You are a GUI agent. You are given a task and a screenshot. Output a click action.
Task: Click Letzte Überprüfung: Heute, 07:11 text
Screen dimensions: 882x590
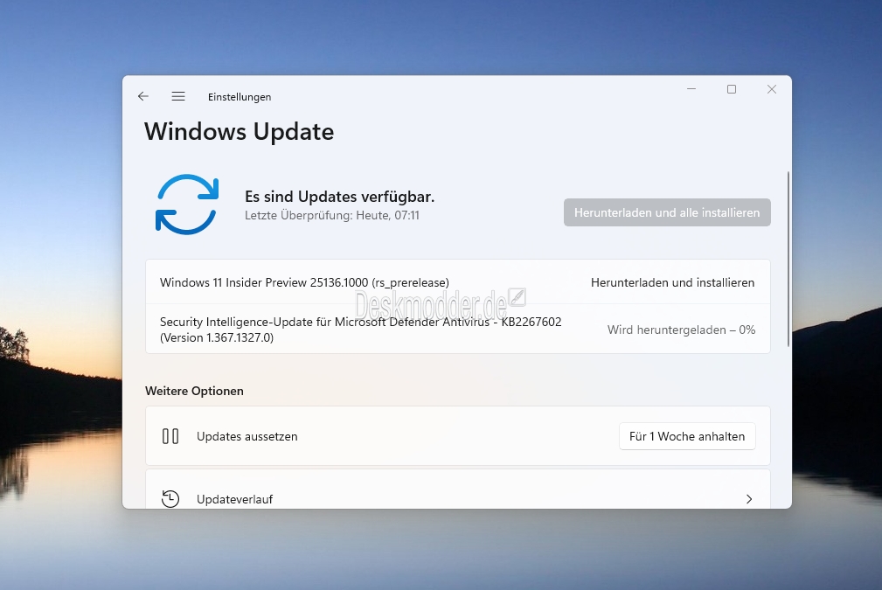click(x=332, y=215)
